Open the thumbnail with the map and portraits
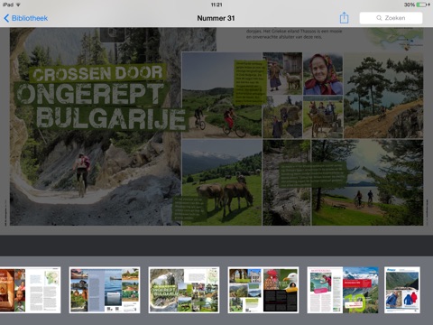 [30, 290]
